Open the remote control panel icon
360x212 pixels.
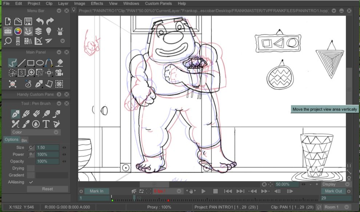[x=18, y=41]
